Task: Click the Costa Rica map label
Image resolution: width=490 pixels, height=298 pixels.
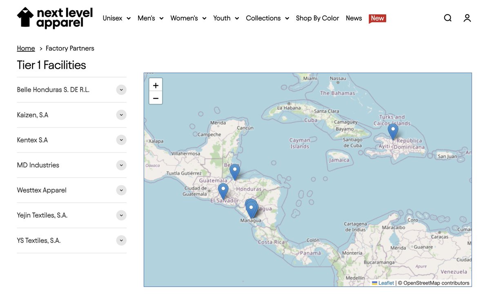Action: pyautogui.click(x=271, y=242)
